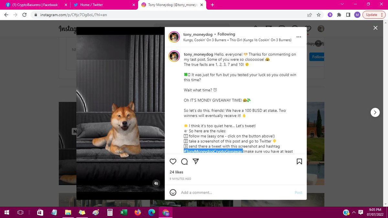Open Firefox from the taskbar
Screen dimensions: 388x218
(138, 213)
